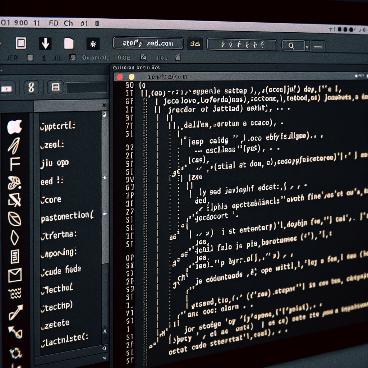The image size is (368, 368).
Task: Click the down arrow download icon
Action: [x=45, y=44]
